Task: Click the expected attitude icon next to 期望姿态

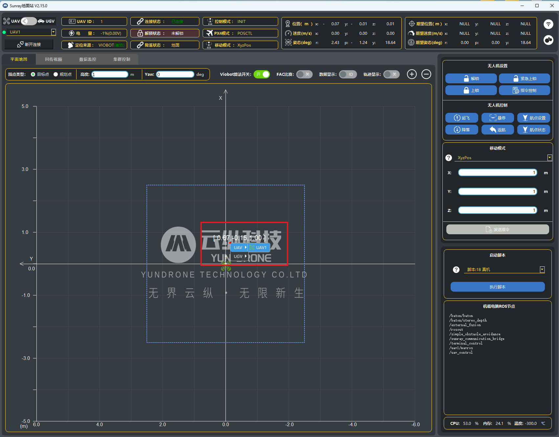Action: pyautogui.click(x=411, y=42)
